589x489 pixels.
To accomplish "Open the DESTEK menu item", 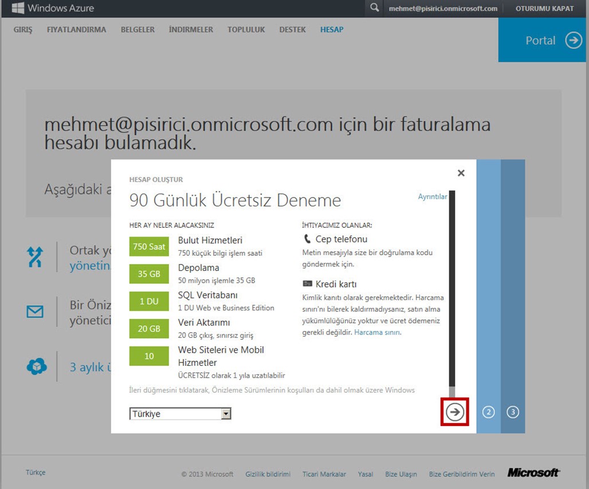I will coord(292,30).
